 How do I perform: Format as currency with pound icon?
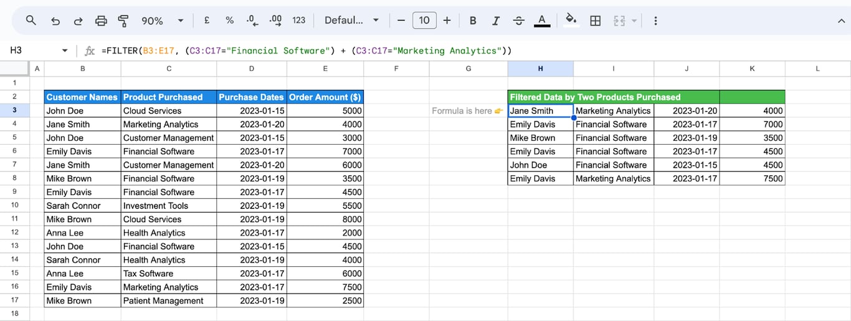coord(207,20)
